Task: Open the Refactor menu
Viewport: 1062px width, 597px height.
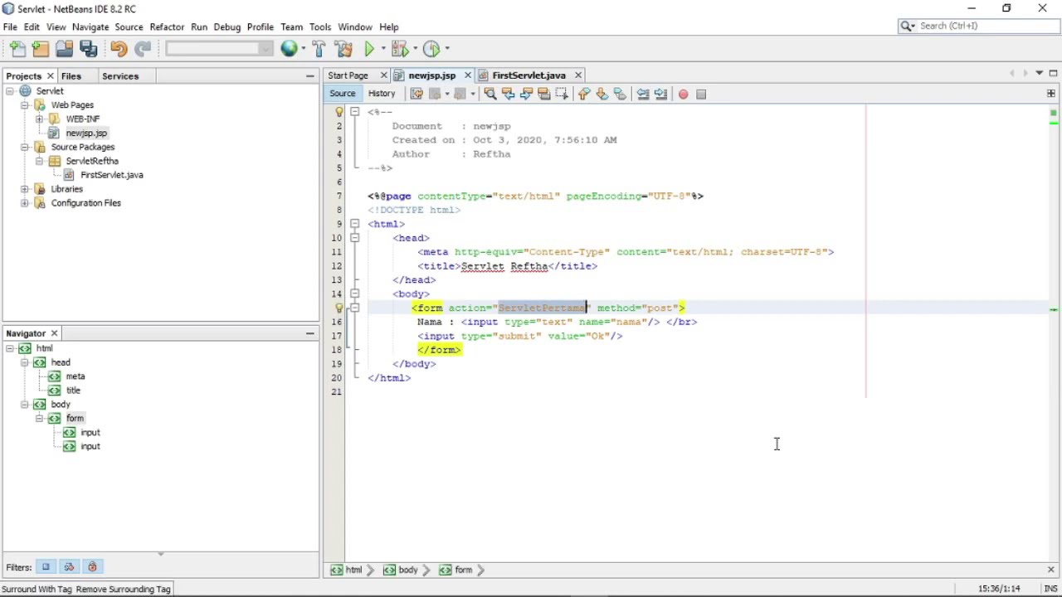Action: (167, 27)
